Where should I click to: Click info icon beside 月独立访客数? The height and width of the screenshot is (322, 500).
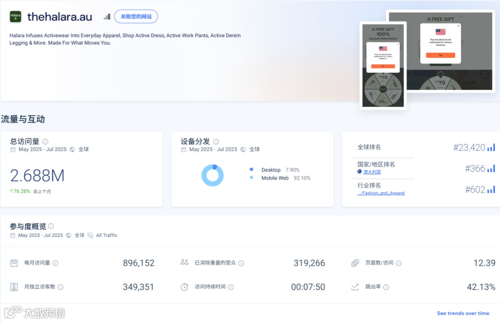pyautogui.click(x=61, y=287)
